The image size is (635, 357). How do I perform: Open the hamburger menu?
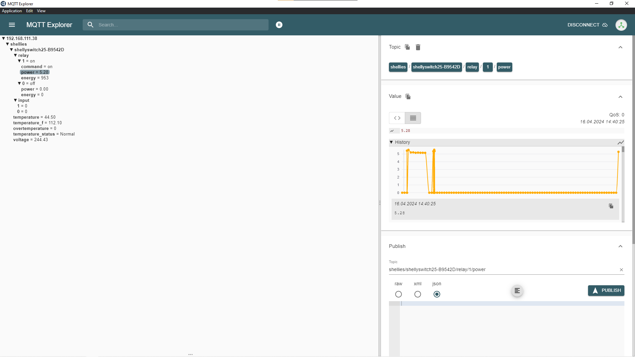(12, 25)
